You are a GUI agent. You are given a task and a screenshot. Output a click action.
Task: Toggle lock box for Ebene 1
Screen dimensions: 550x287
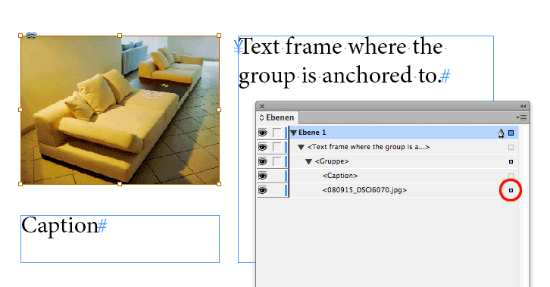277,133
